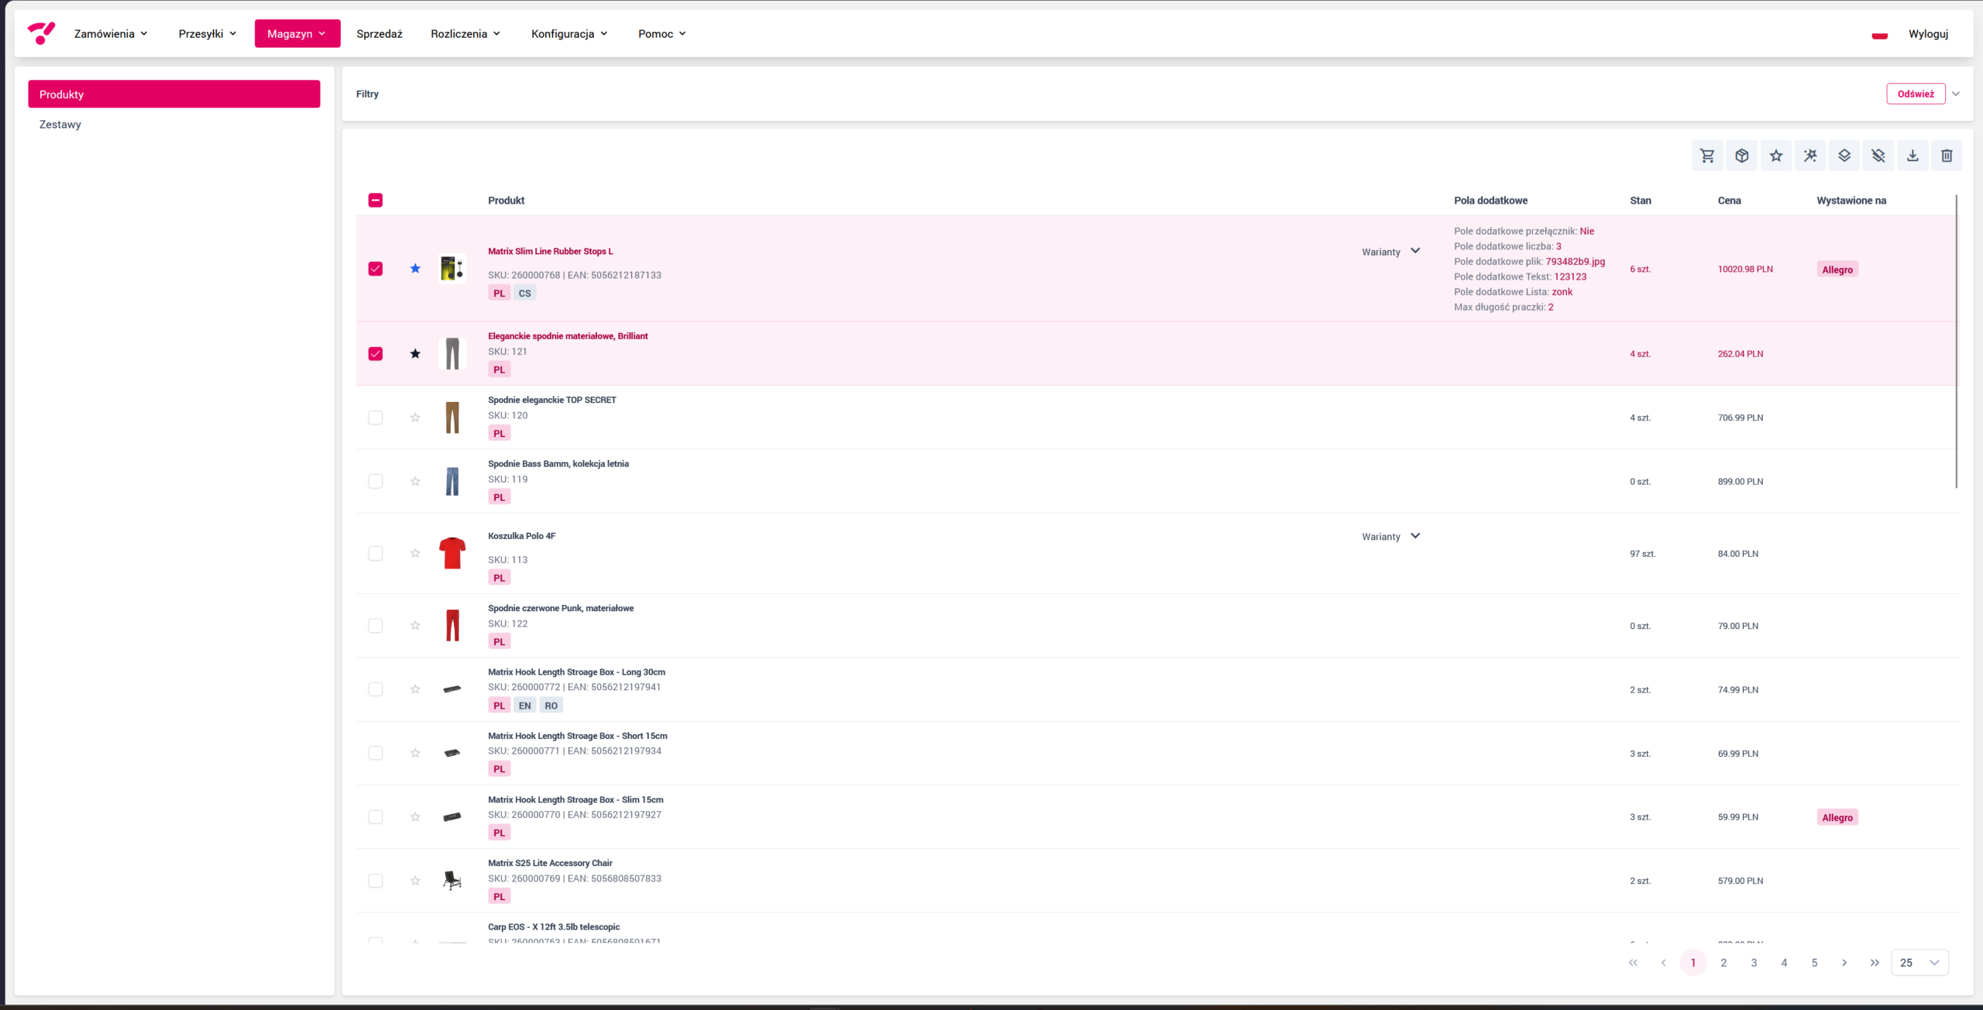Image resolution: width=1983 pixels, height=1010 pixels.
Task: Unstar Matrix Slim Line Rubber Stops L
Action: pos(415,269)
